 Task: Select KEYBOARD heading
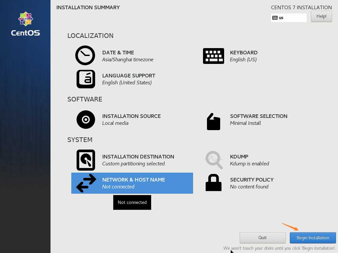[x=244, y=52]
